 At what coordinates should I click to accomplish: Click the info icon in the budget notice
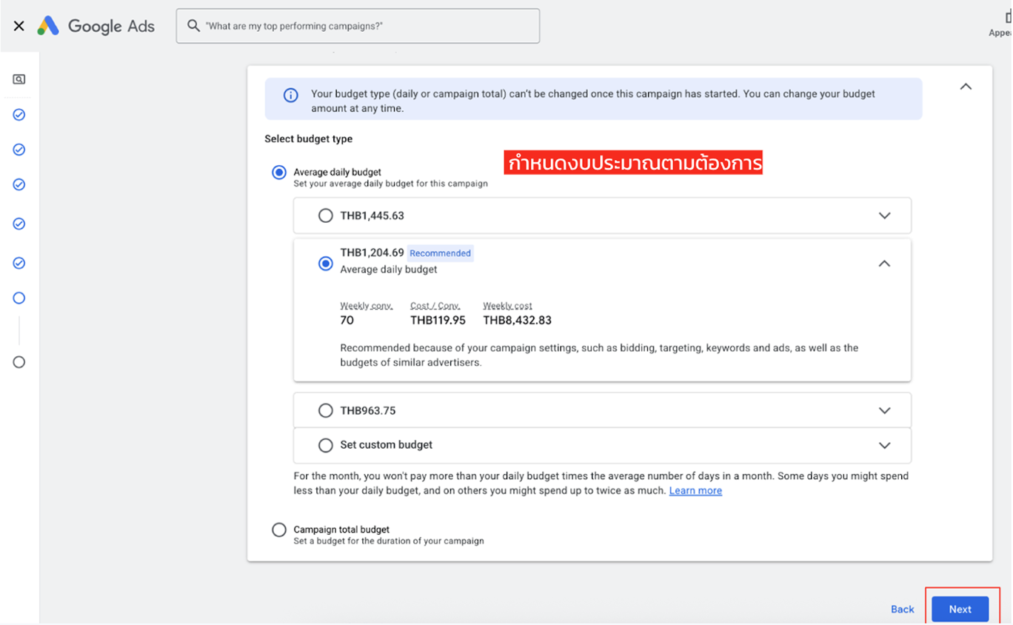tap(291, 96)
